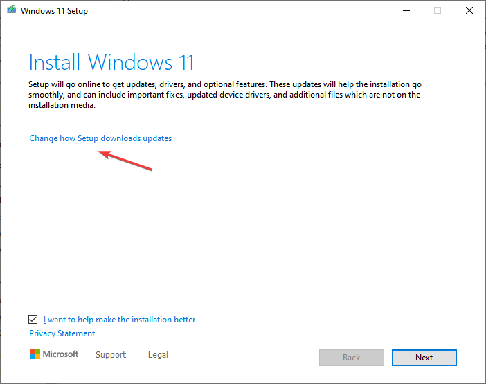This screenshot has width=486, height=384.
Task: Click the Next button
Action: click(x=424, y=358)
